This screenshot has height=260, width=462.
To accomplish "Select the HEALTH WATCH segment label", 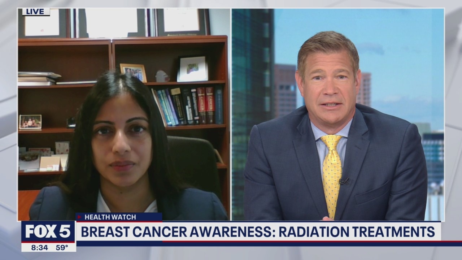I will click(x=110, y=217).
